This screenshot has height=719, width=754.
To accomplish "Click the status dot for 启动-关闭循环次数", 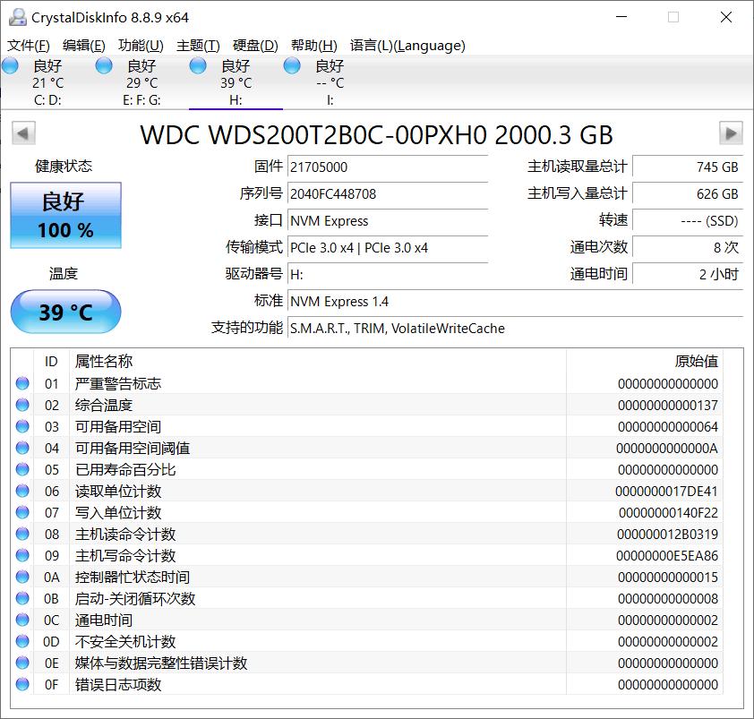I will pos(24,598).
